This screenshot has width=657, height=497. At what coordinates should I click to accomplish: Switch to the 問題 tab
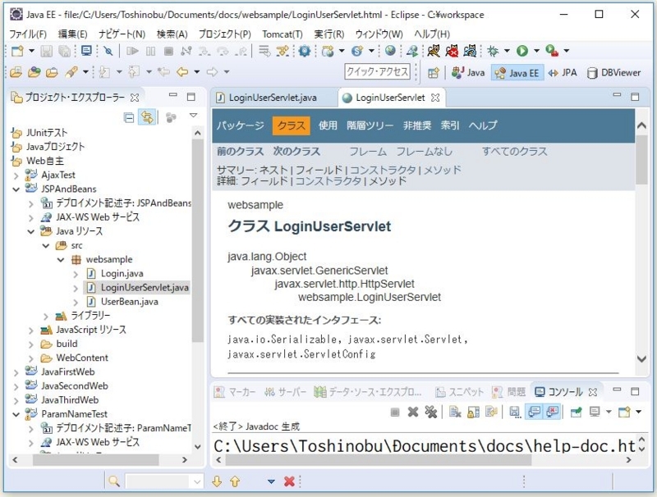pos(508,391)
